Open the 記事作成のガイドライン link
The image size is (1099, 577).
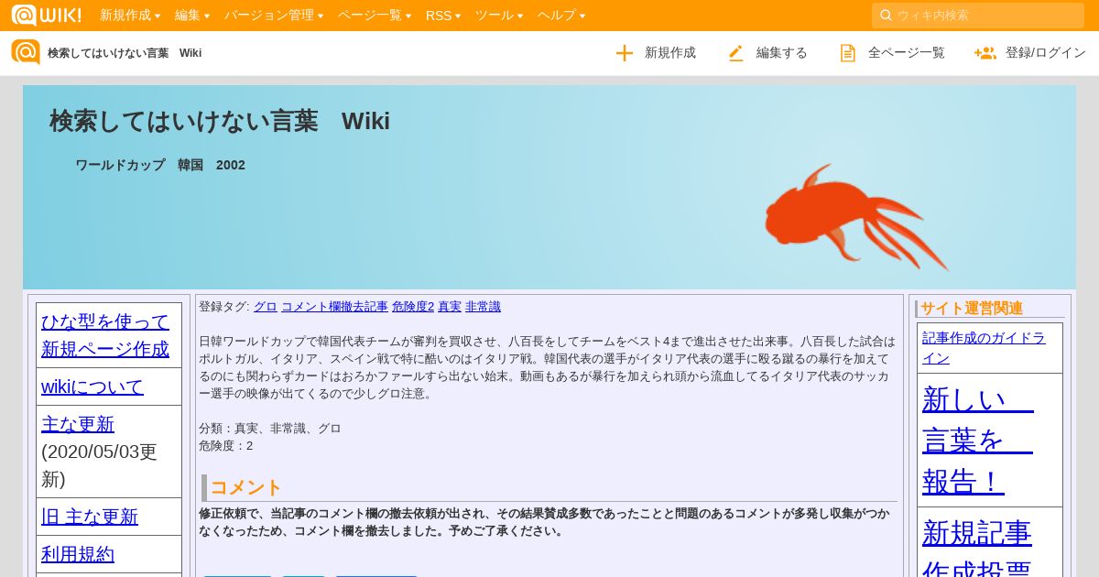[984, 348]
